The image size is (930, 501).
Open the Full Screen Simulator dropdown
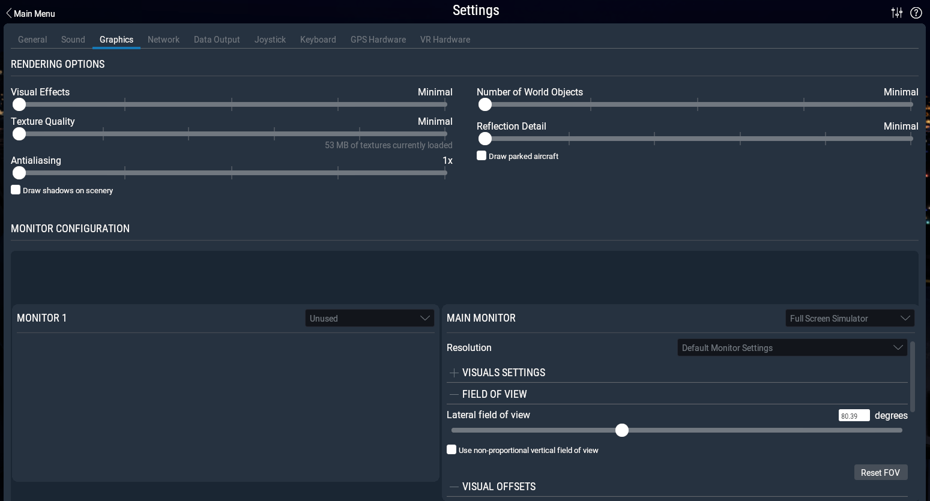pos(850,318)
